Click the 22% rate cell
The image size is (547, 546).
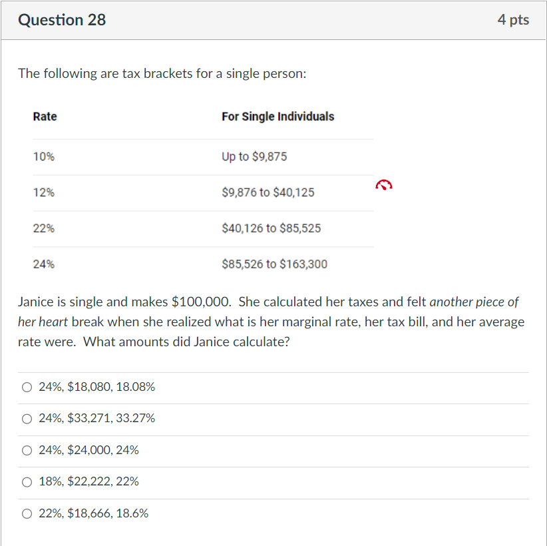click(x=44, y=228)
